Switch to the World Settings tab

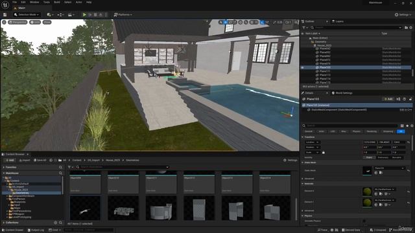tap(342, 93)
